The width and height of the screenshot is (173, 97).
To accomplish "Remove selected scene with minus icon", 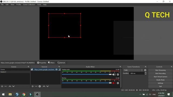I will point(6,86).
